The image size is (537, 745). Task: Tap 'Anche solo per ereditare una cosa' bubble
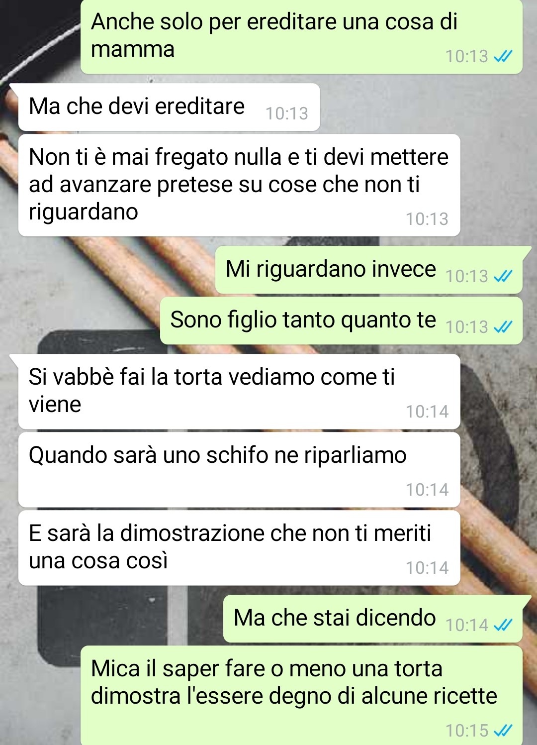click(301, 37)
